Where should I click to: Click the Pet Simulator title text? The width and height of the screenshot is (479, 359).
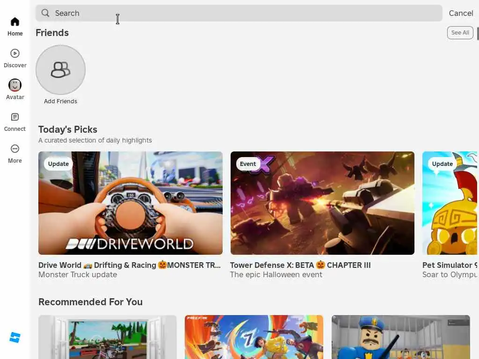click(450, 265)
